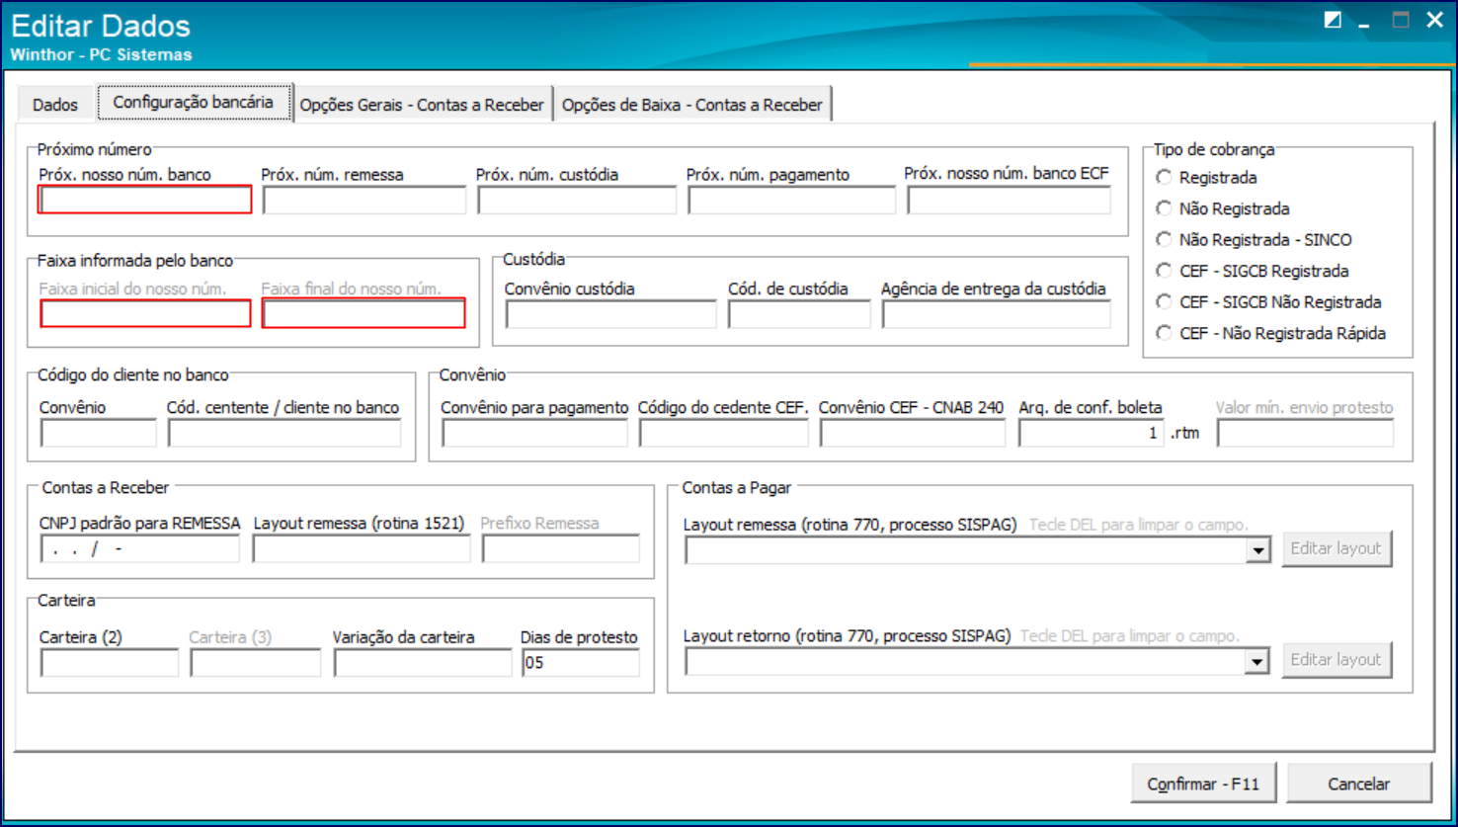This screenshot has width=1458, height=827.
Task: Click Dias de protesto field
Action: pos(581,663)
